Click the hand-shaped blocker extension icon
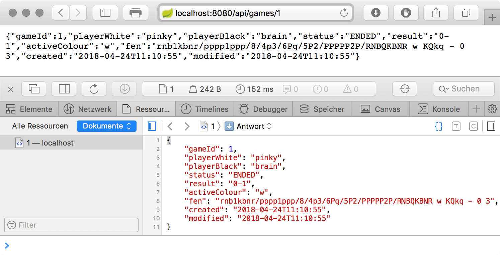500x255 pixels. click(406, 13)
